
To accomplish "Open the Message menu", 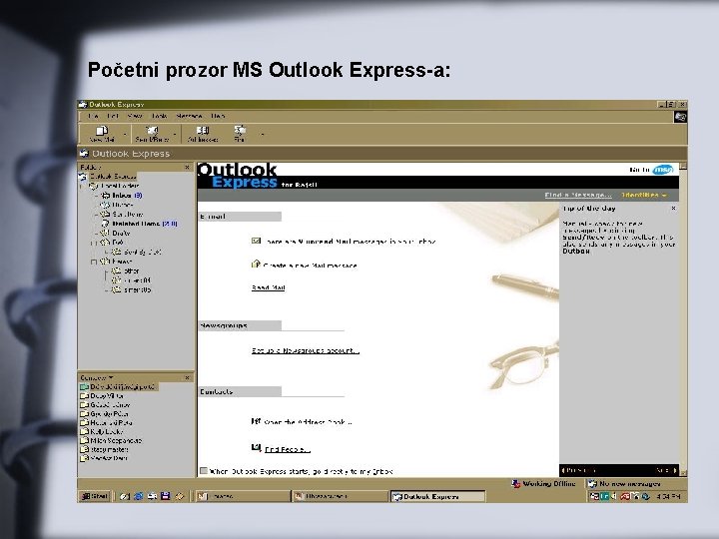I will pyautogui.click(x=189, y=116).
